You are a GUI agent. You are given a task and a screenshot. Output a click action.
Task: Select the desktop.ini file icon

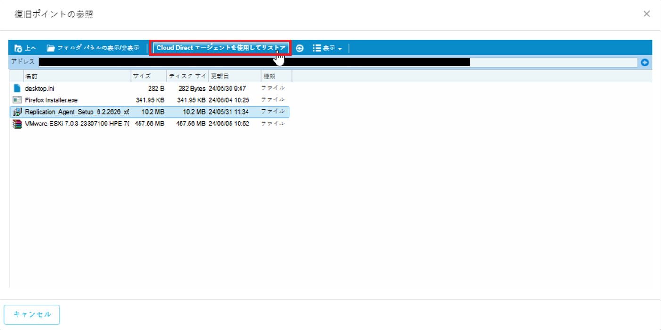click(17, 88)
